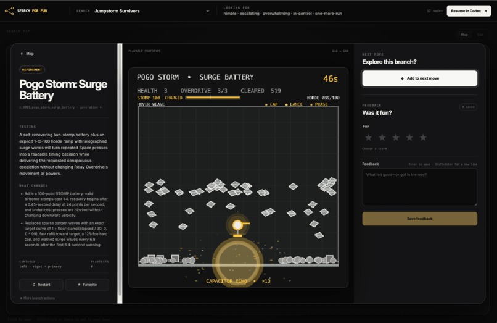Image resolution: width=497 pixels, height=323 pixels.
Task: Expand More branch actions
Action: 38,298
